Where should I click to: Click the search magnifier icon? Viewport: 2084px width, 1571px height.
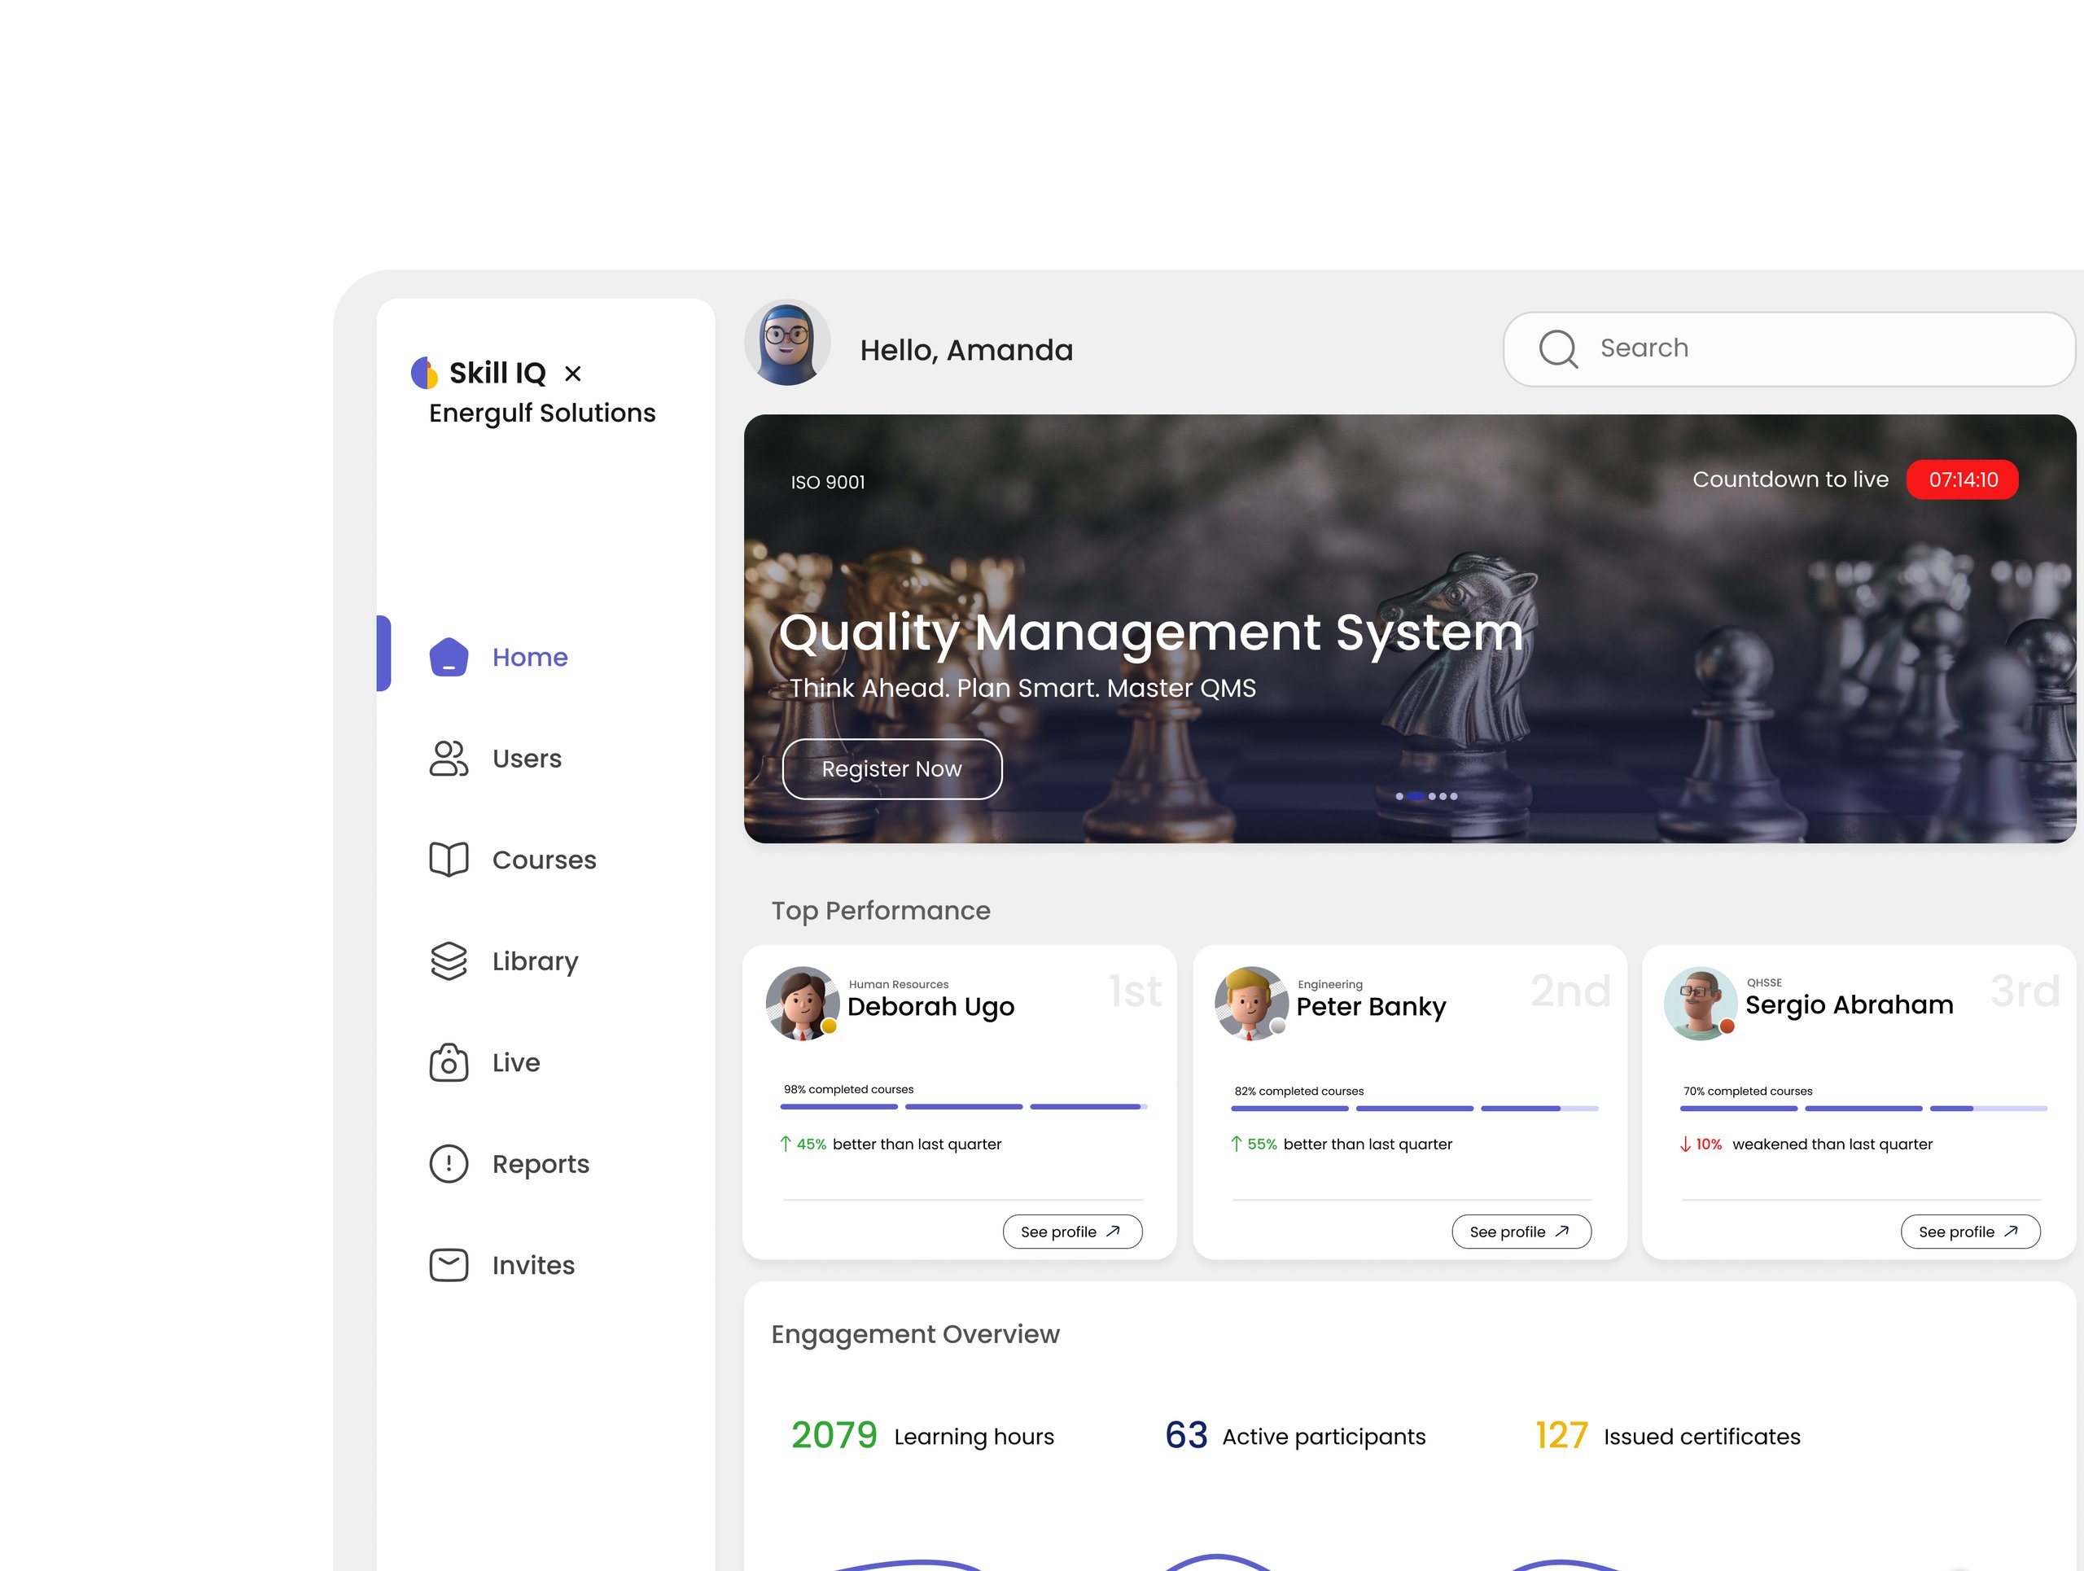pyautogui.click(x=1558, y=348)
